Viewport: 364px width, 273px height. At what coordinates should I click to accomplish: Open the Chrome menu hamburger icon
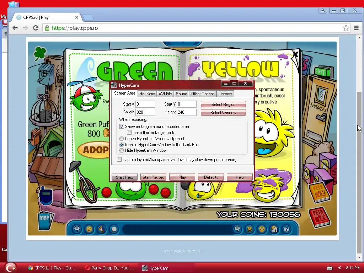pyautogui.click(x=356, y=28)
